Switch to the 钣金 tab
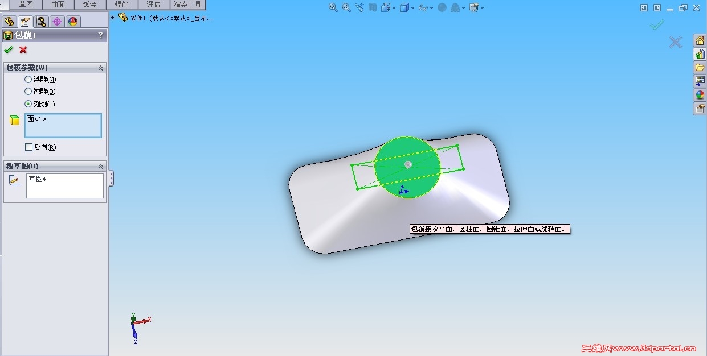Viewport: 707px width, 356px height. pos(89,5)
